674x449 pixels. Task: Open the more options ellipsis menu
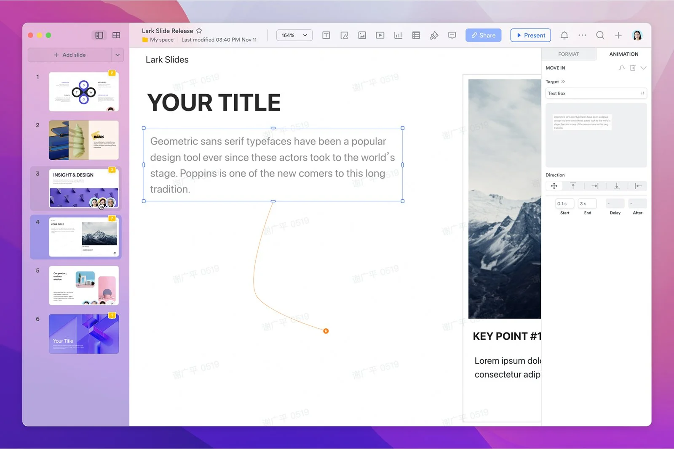tap(582, 35)
